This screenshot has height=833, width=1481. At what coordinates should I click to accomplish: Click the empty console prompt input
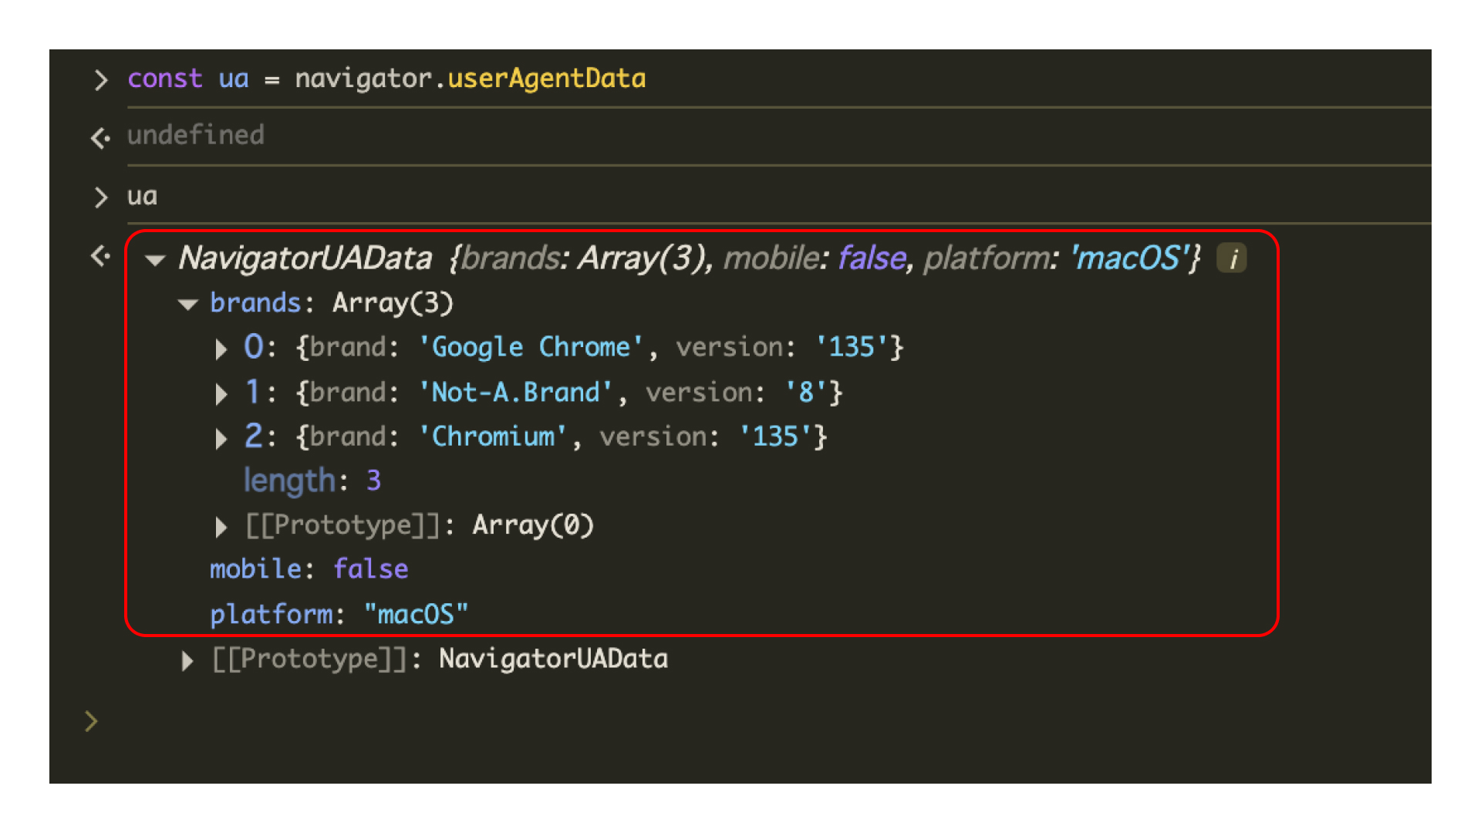coord(764,722)
